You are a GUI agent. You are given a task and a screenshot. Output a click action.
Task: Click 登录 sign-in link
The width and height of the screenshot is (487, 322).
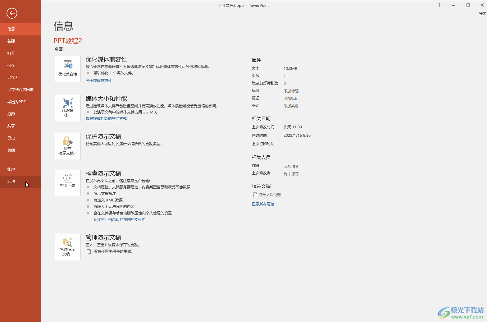[482, 14]
